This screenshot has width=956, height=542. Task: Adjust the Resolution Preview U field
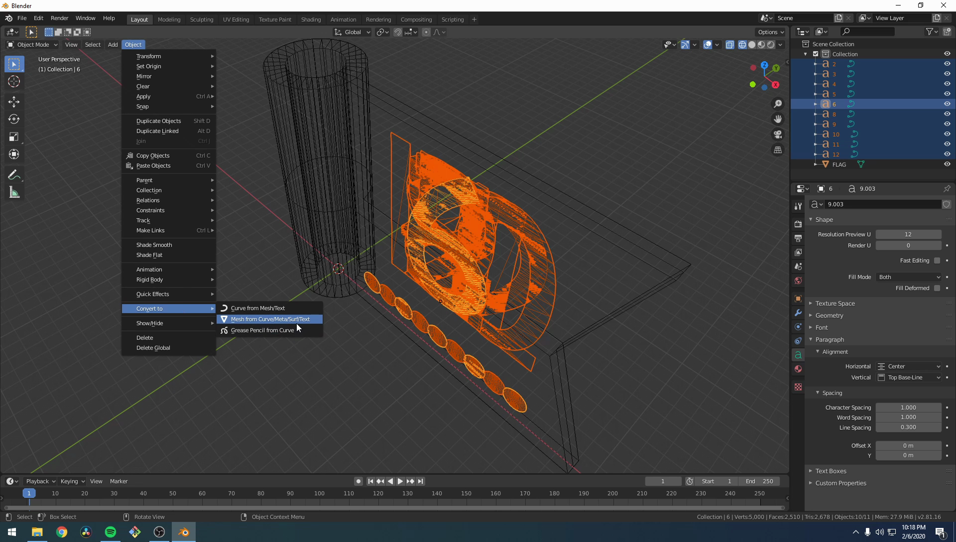tap(909, 235)
